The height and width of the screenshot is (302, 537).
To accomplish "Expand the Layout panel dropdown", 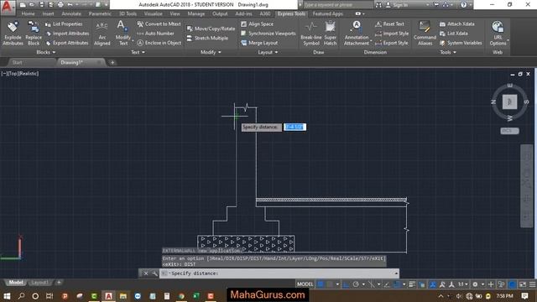I will (268, 52).
